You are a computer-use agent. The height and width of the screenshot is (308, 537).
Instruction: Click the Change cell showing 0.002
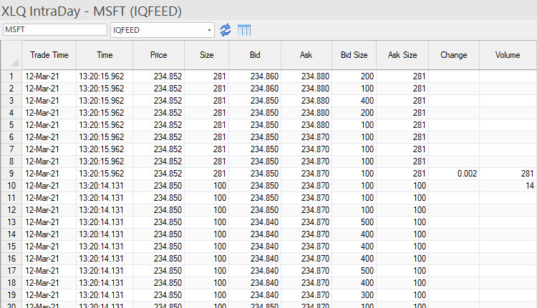(455, 174)
